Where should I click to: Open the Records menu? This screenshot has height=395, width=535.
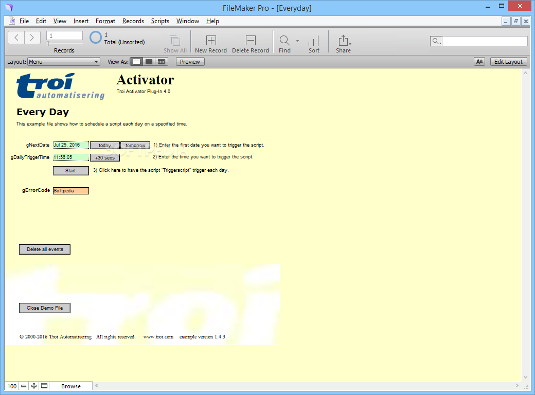(x=133, y=21)
